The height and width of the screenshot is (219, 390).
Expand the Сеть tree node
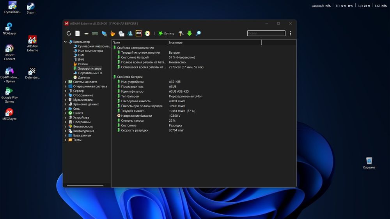pos(66,109)
